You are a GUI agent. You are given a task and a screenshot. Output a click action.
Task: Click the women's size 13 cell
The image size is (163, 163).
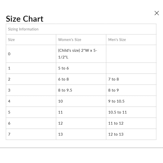pyautogui.click(x=81, y=134)
